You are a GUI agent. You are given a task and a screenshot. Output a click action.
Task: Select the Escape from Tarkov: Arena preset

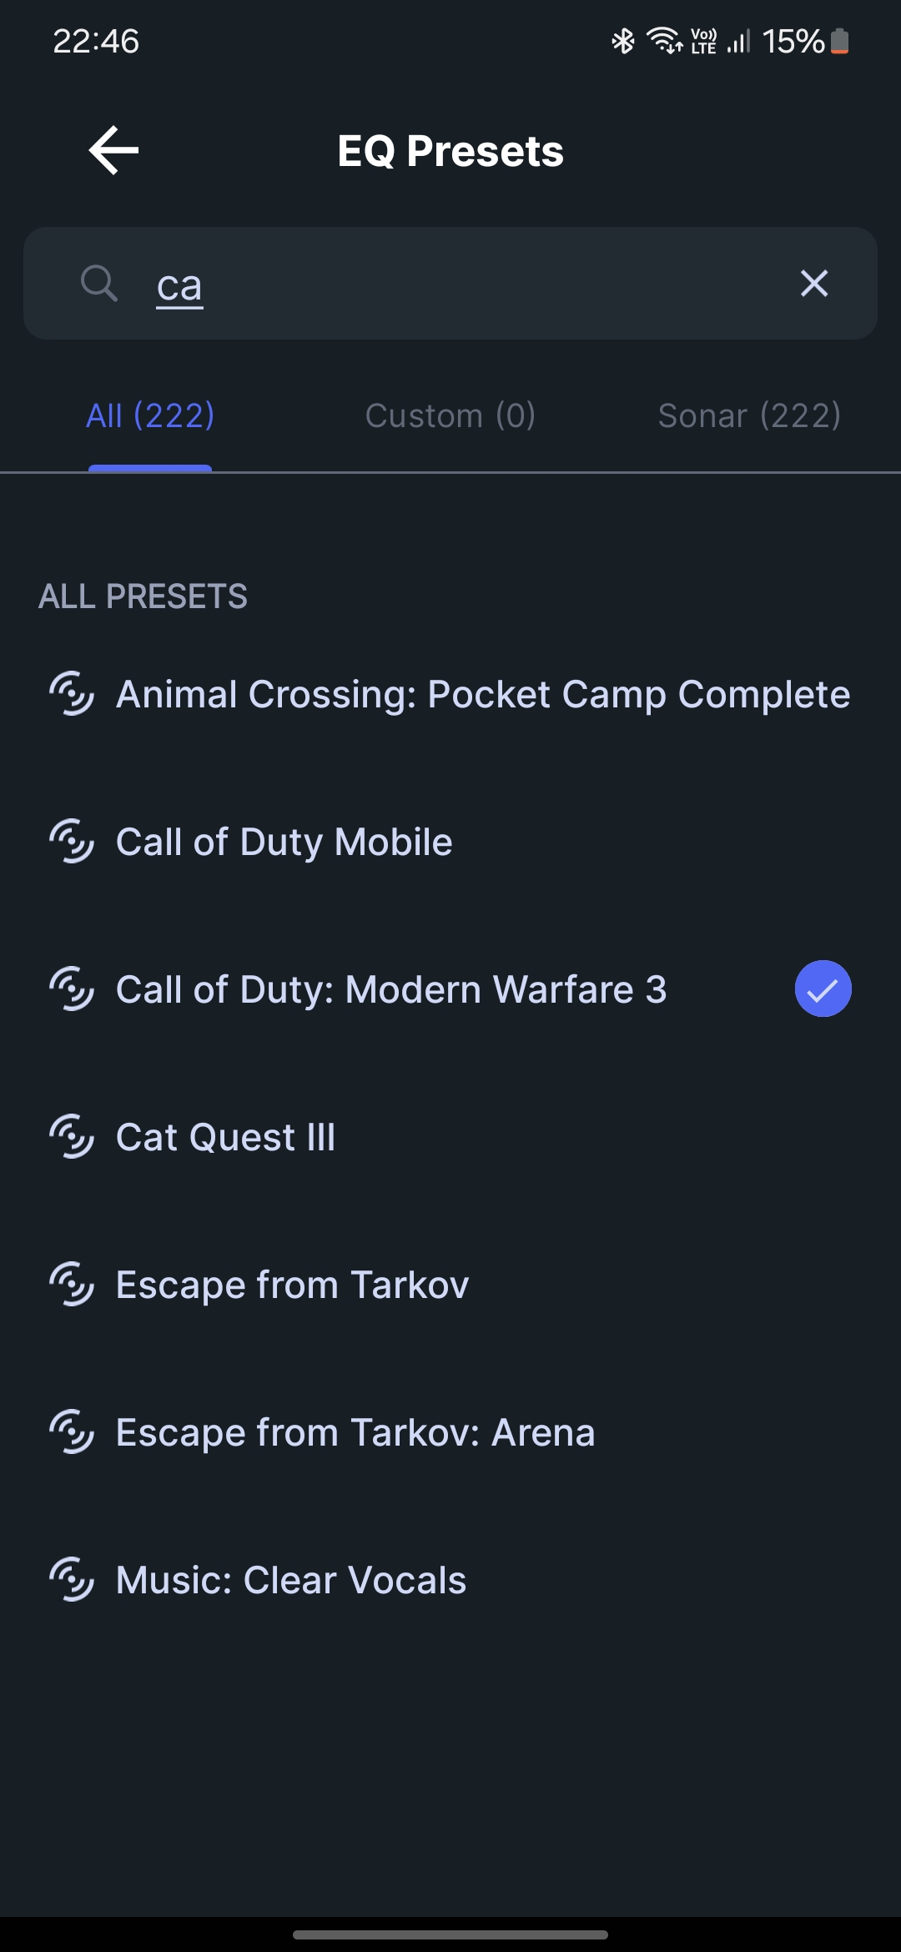(x=450, y=1432)
